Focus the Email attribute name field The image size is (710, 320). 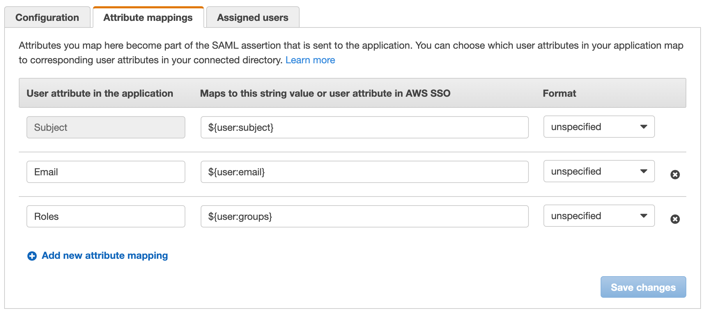point(106,172)
